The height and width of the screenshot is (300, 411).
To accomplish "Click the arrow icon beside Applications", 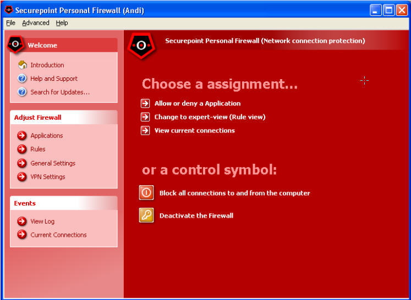I will click(22, 136).
